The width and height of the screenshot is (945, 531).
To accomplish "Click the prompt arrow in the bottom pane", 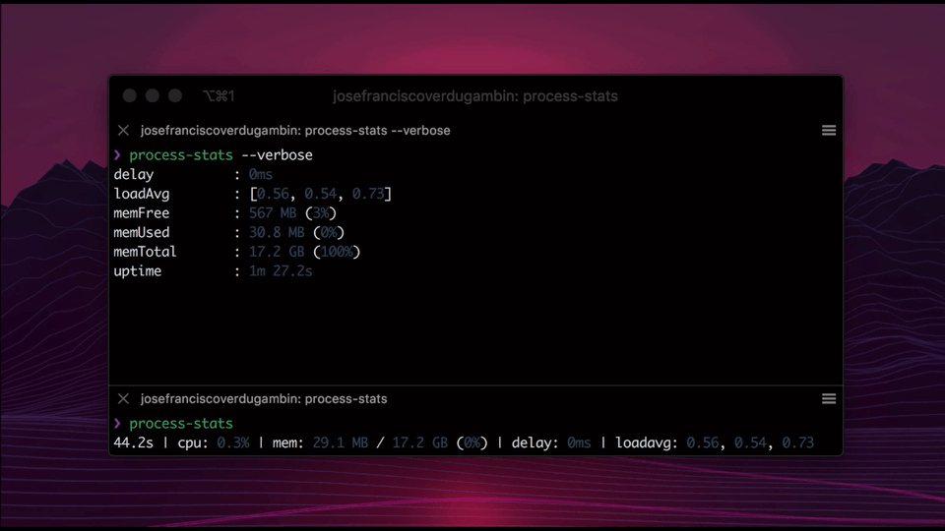I will point(117,424).
